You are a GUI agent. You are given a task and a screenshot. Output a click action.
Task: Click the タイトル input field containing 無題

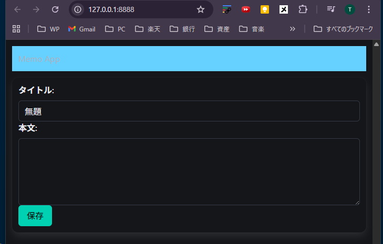tap(189, 111)
